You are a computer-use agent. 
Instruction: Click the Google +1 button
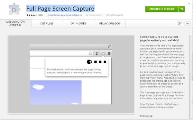pyautogui.click(x=180, y=23)
